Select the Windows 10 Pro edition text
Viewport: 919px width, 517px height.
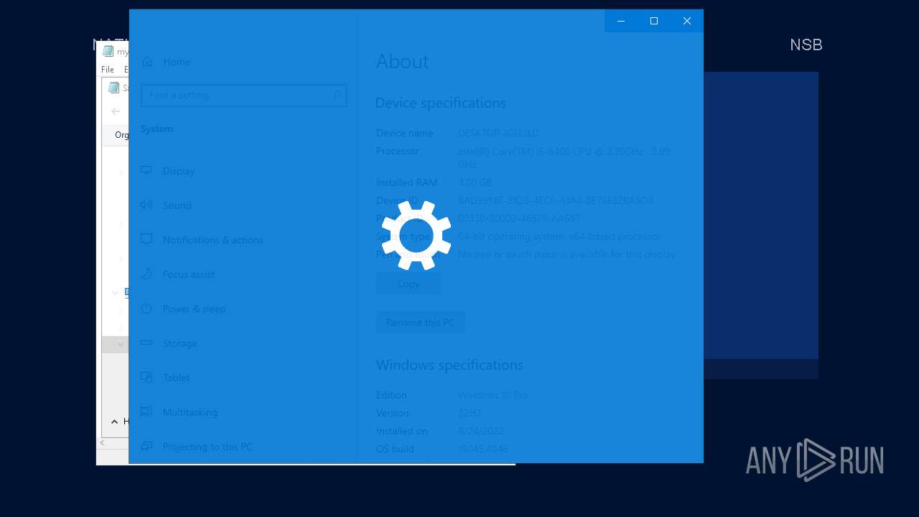point(493,395)
